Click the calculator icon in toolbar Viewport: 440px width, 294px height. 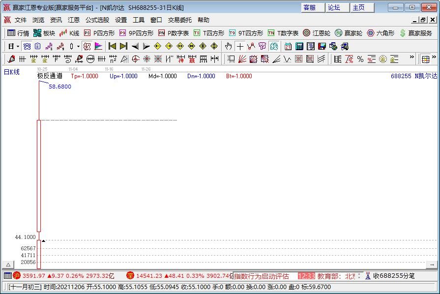(299, 46)
